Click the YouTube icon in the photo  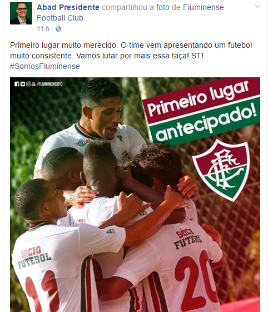click(x=33, y=84)
